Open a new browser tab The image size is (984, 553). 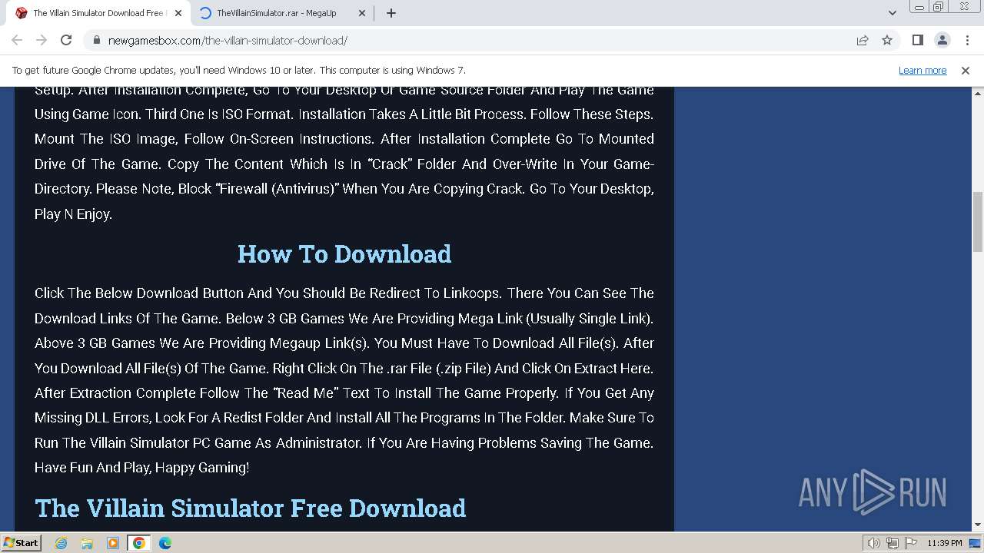click(x=391, y=13)
